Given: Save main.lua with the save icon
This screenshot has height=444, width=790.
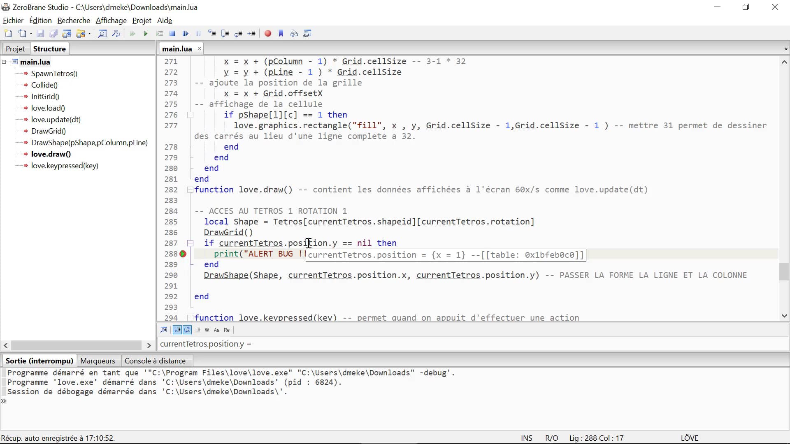Looking at the screenshot, I should (x=40, y=33).
